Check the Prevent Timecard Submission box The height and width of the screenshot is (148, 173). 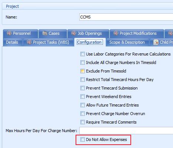point(83,88)
